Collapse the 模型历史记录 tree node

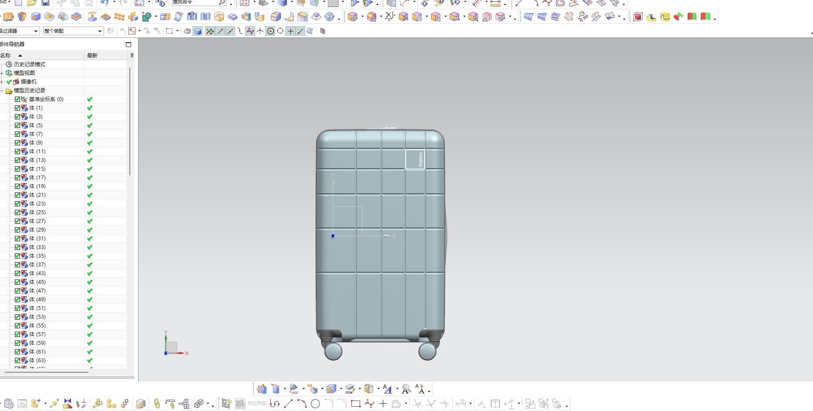pyautogui.click(x=2, y=91)
